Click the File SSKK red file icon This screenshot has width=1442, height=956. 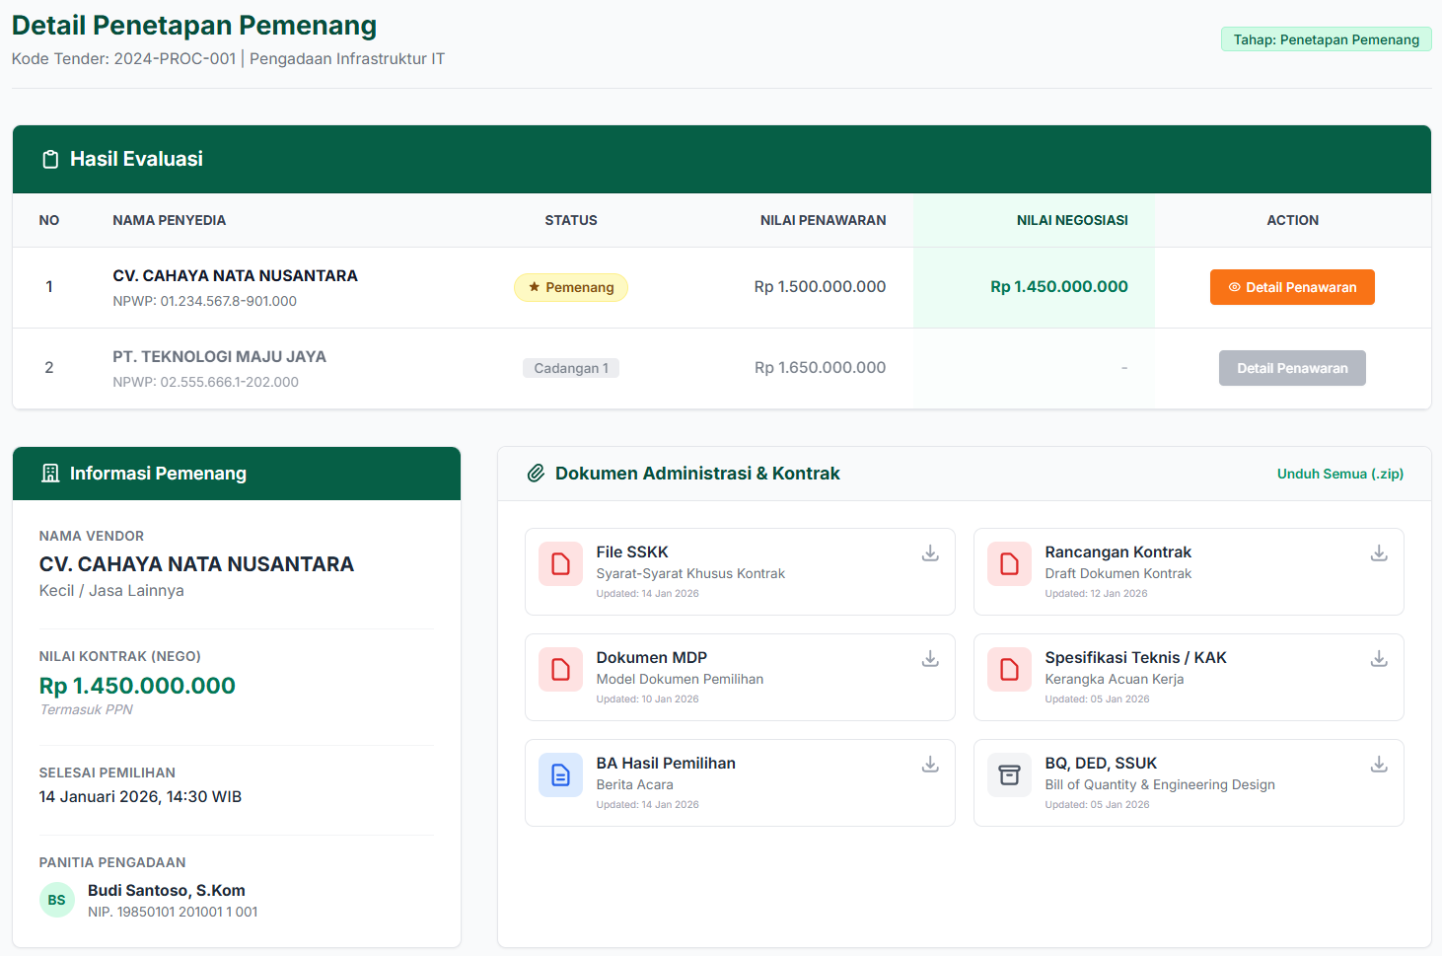pos(560,564)
